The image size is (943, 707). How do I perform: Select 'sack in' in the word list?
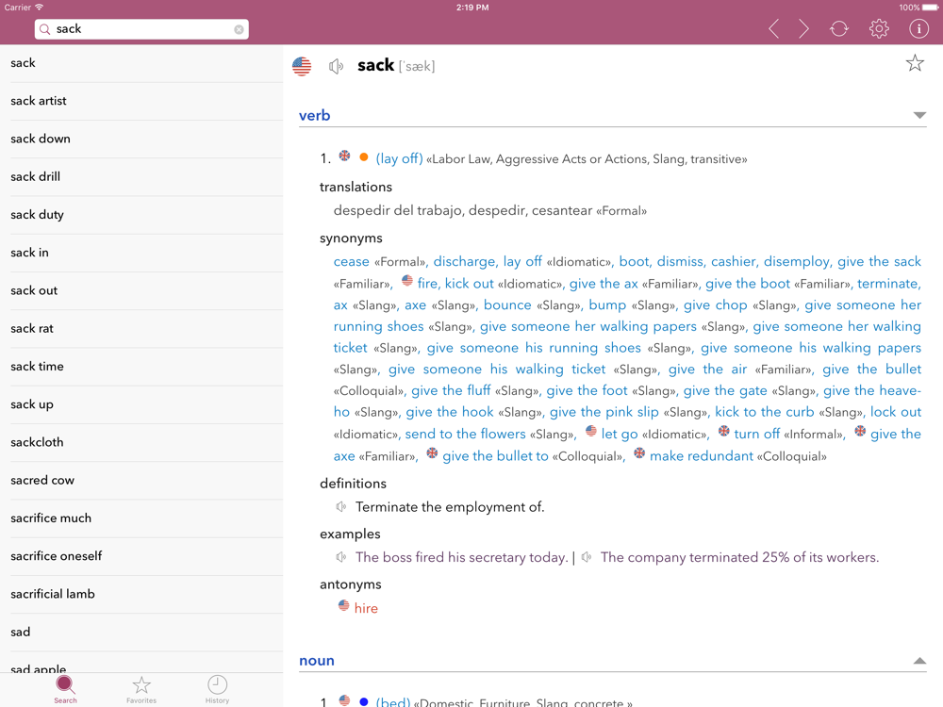click(141, 253)
